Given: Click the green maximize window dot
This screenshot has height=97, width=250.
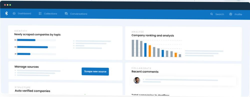Looking at the screenshot, I should 10,5.
